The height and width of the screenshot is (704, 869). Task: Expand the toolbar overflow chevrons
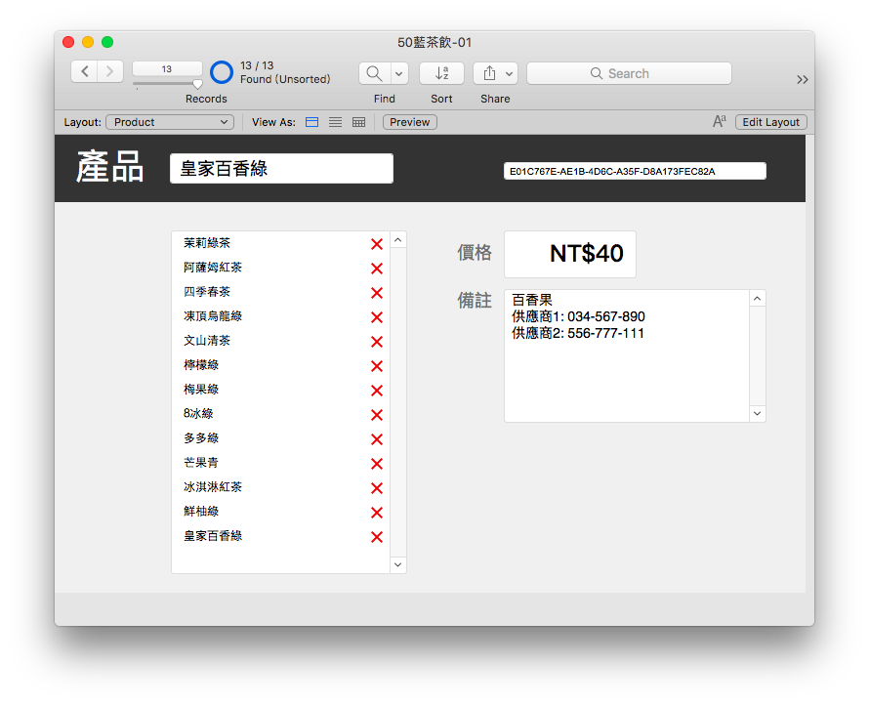coord(802,79)
